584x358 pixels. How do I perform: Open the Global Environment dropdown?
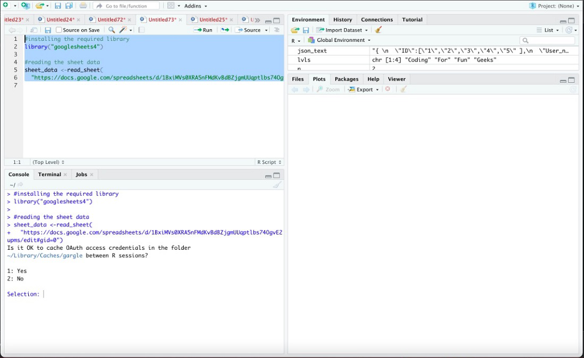pos(340,40)
